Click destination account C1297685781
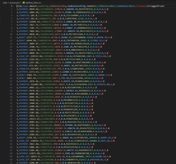Image resolution: width=176 pixels, height=164 pixels. [81, 138]
